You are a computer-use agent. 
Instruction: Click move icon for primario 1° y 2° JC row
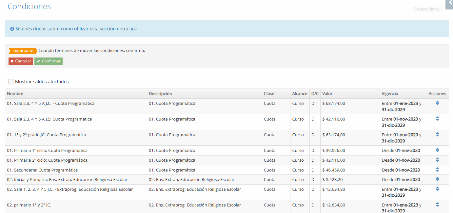point(437,205)
